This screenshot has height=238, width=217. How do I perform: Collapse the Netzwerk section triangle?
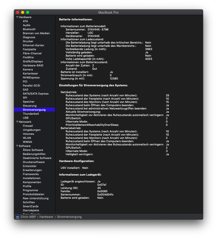17,122
